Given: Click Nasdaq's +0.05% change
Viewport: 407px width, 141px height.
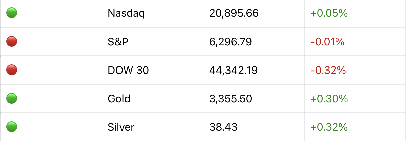Looking at the screenshot, I should [329, 13].
